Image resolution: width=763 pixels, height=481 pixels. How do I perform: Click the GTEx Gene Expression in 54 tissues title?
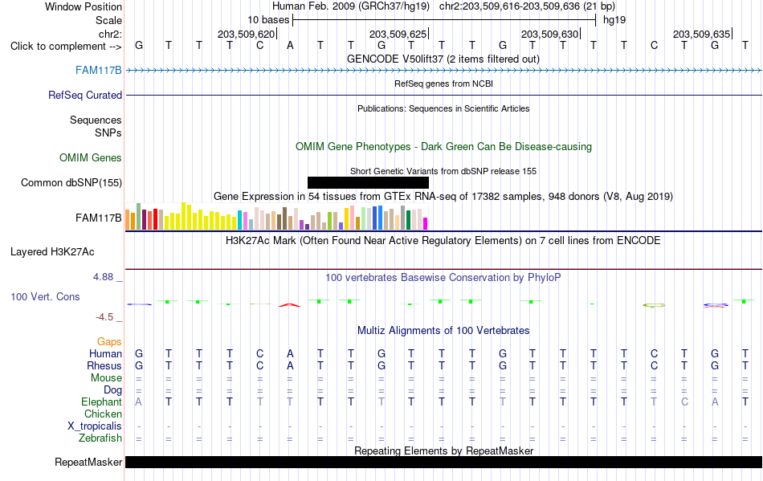[443, 197]
